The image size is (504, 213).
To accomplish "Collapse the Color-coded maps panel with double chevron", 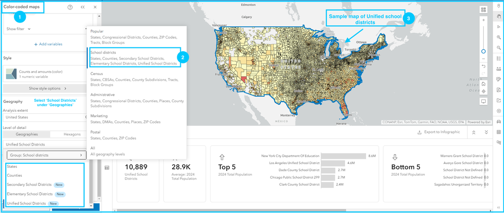I will (83, 7).
